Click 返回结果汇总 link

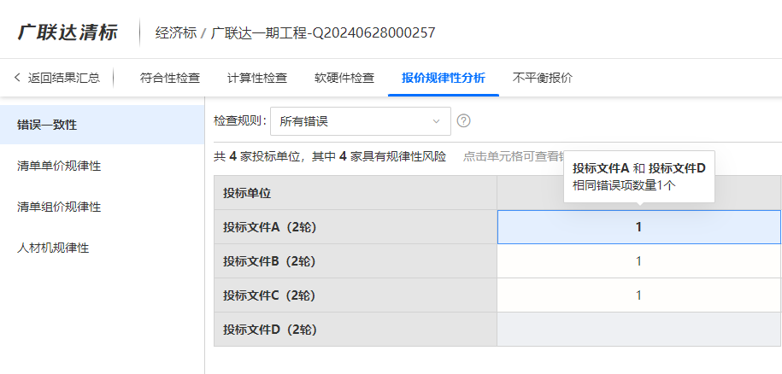tap(63, 78)
